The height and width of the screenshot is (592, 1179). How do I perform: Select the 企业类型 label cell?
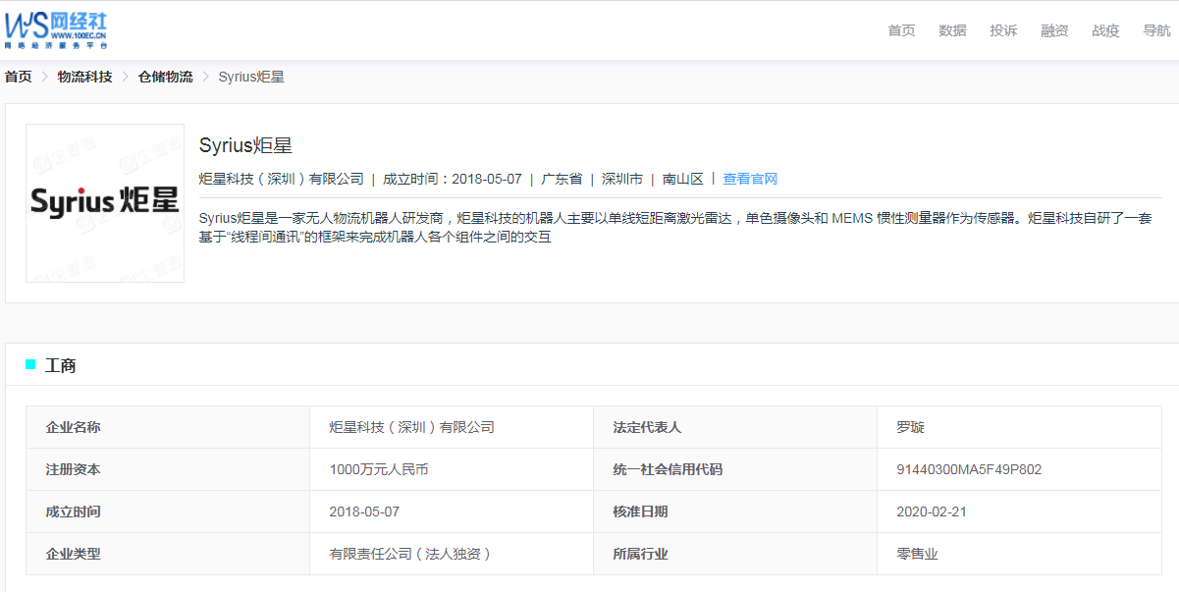coord(168,554)
